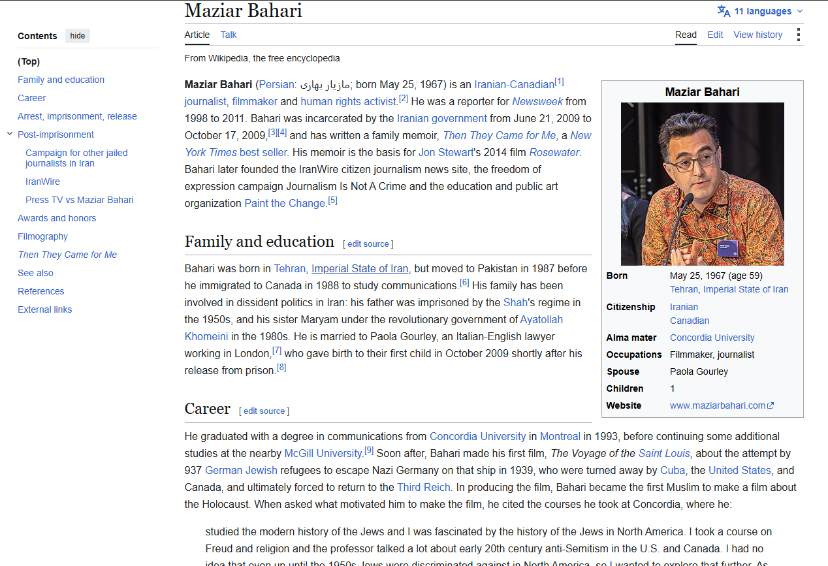This screenshot has height=566, width=828.
Task: Open www.maziarbahari.com website link
Action: [x=717, y=405]
